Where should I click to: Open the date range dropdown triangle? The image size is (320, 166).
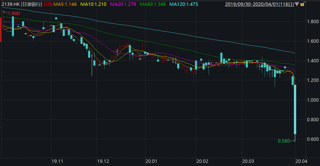coord(297,4)
